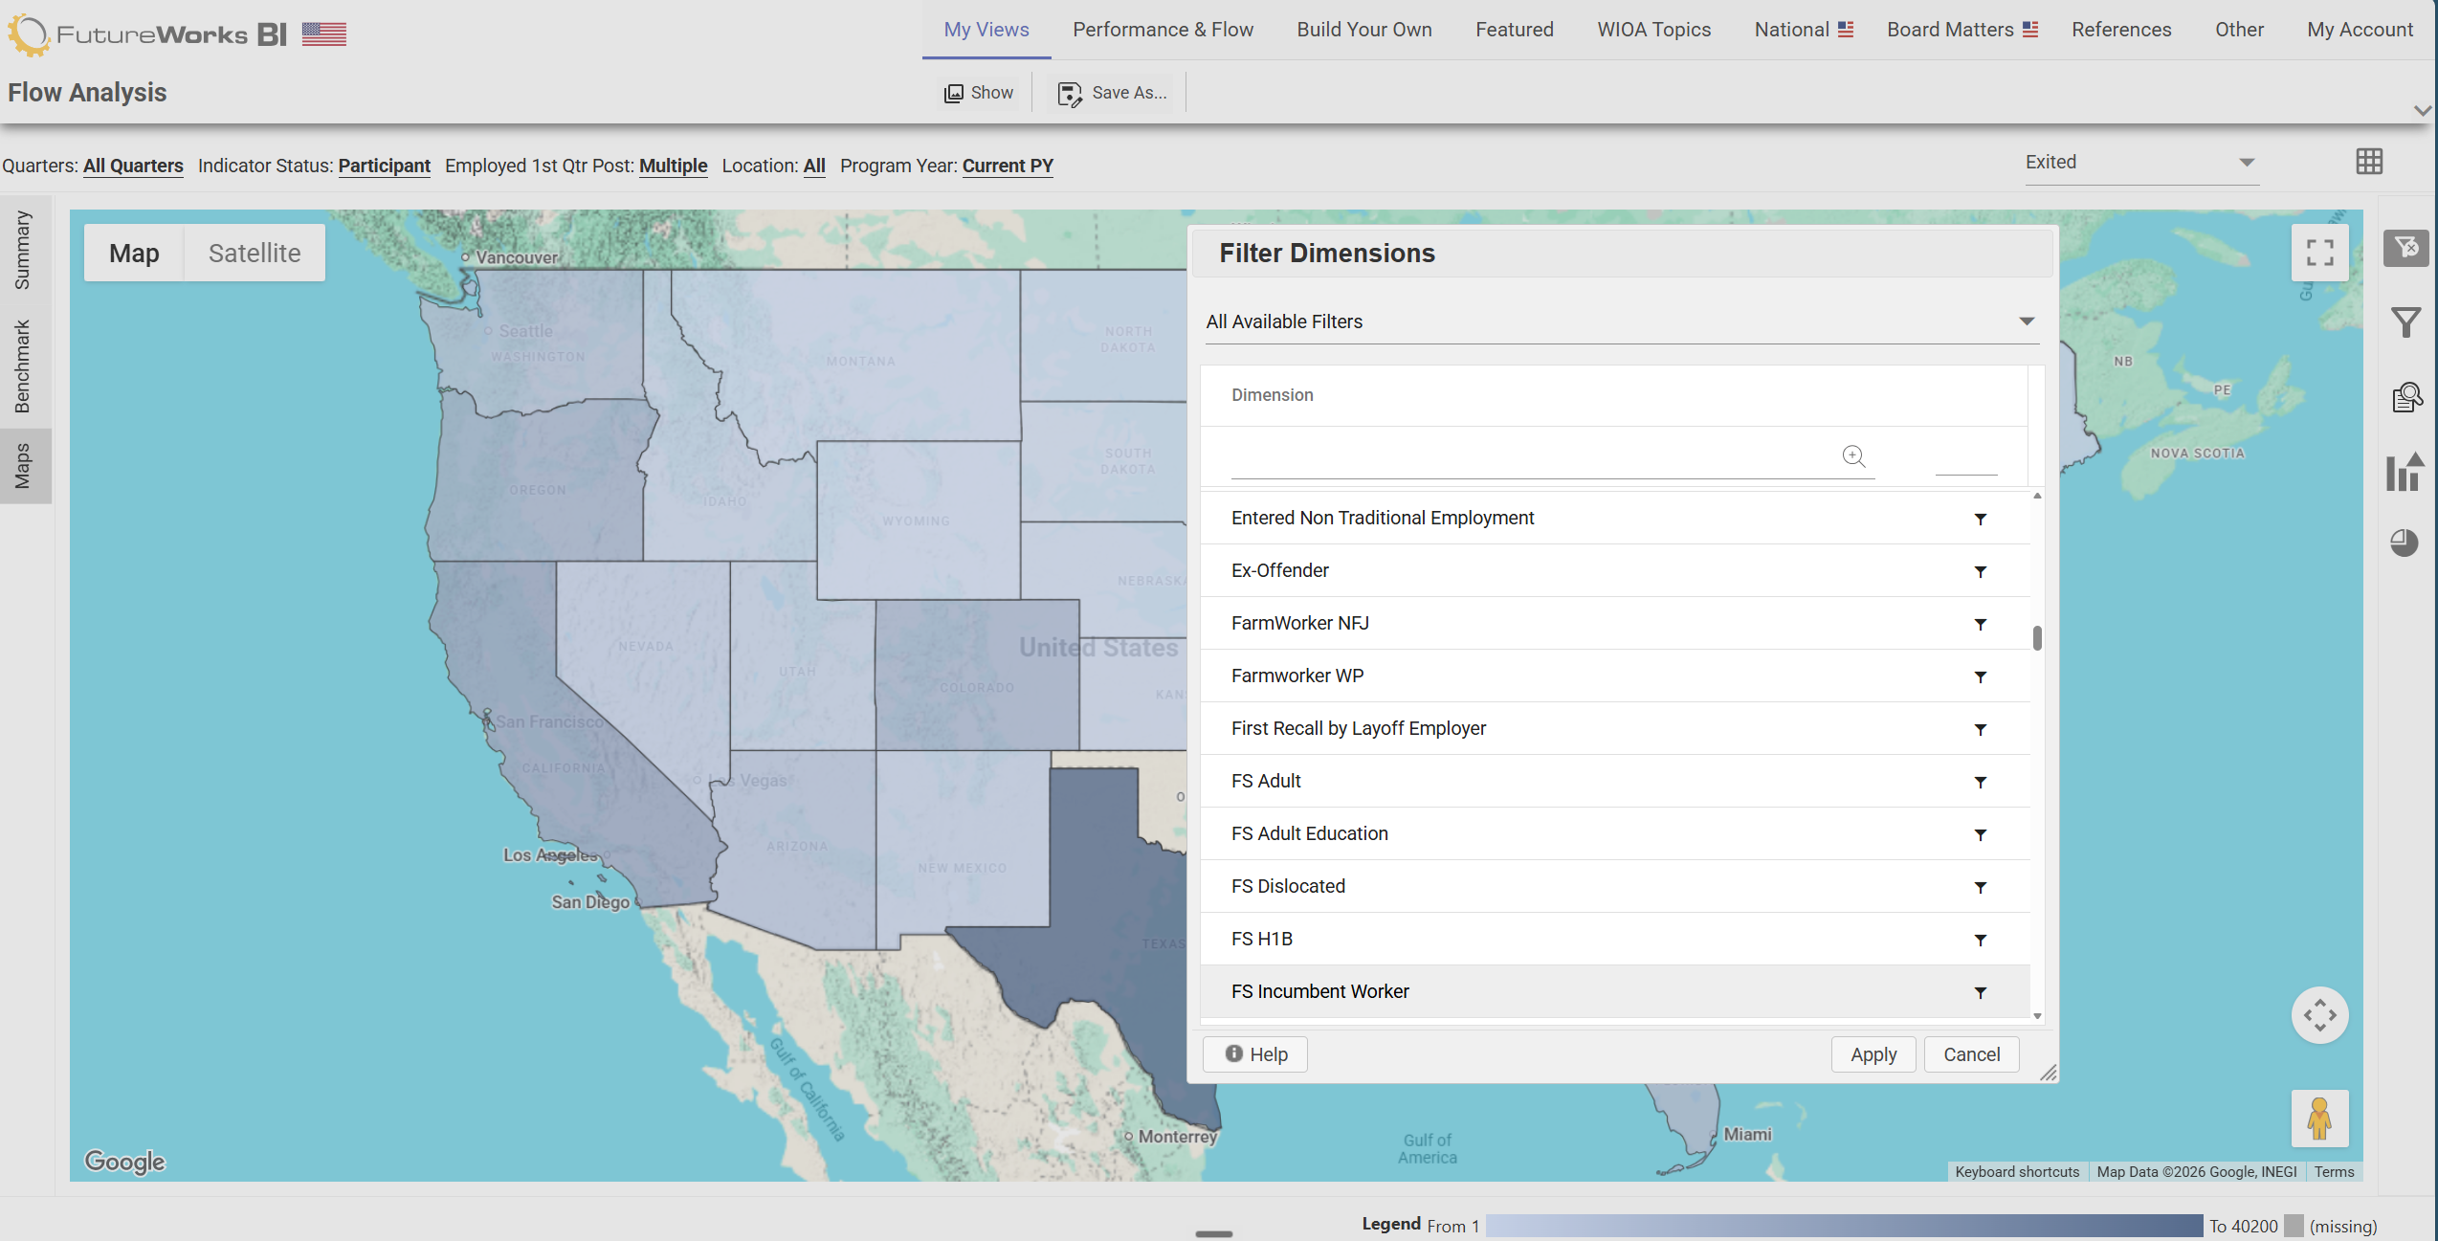2438x1241 pixels.
Task: Click the map pan control
Action: pyautogui.click(x=2319, y=1014)
